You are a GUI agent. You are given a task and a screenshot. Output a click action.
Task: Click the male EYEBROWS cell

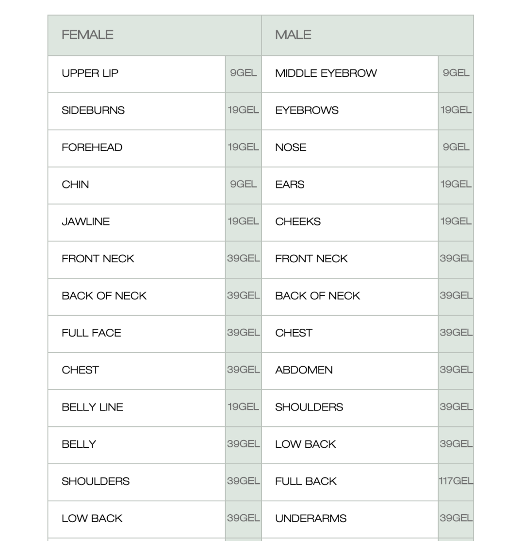click(350, 111)
